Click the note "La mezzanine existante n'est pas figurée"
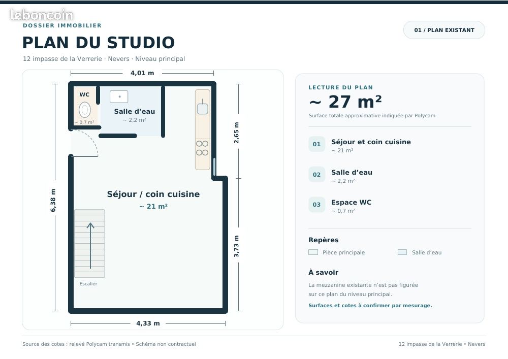Image resolution: width=508 pixels, height=359 pixels. (363, 285)
